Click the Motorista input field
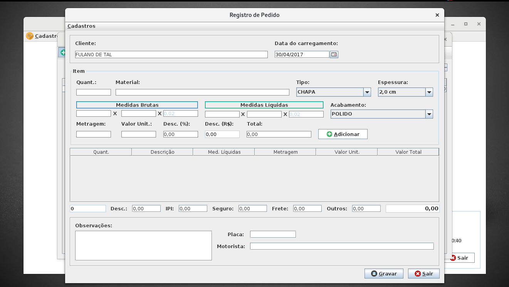 (x=342, y=246)
